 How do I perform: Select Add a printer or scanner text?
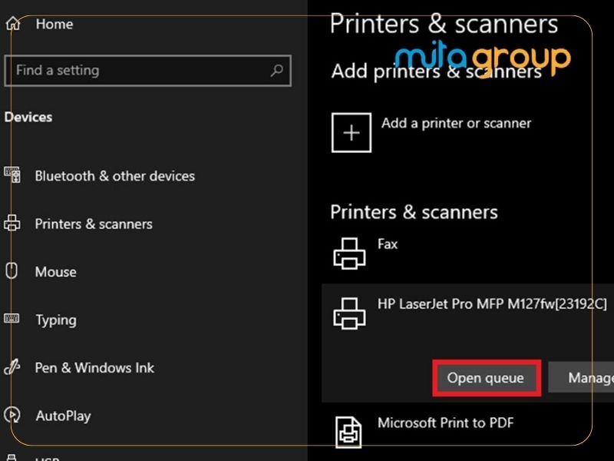(456, 123)
